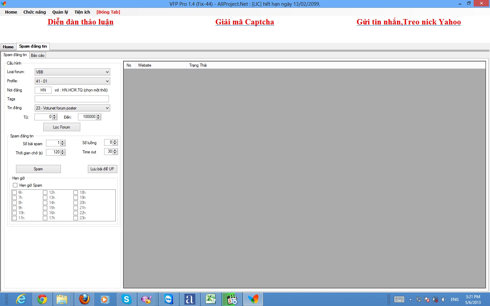Open the Giải mã Captcha link
The width and height of the screenshot is (490, 306).
[245, 22]
